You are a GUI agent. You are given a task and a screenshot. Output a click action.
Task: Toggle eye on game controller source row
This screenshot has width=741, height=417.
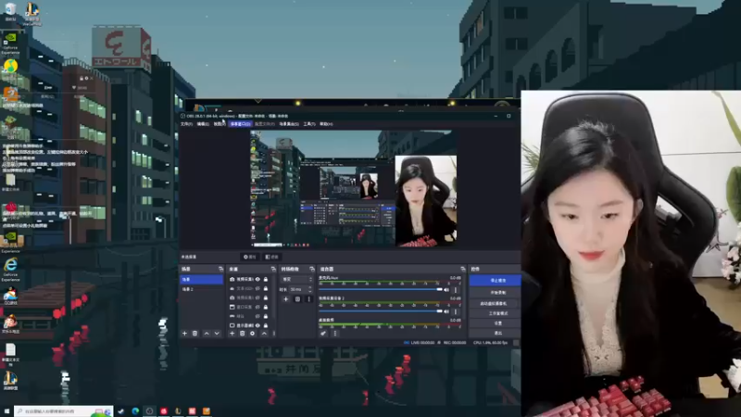(x=257, y=316)
